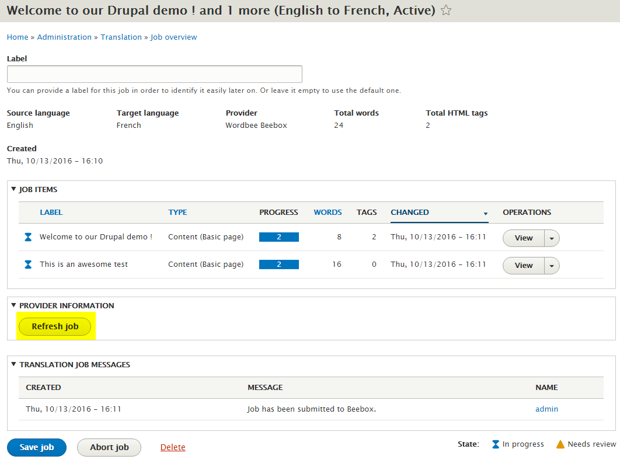Click hourglass icon for Welcome to our Drupal demo

28,237
